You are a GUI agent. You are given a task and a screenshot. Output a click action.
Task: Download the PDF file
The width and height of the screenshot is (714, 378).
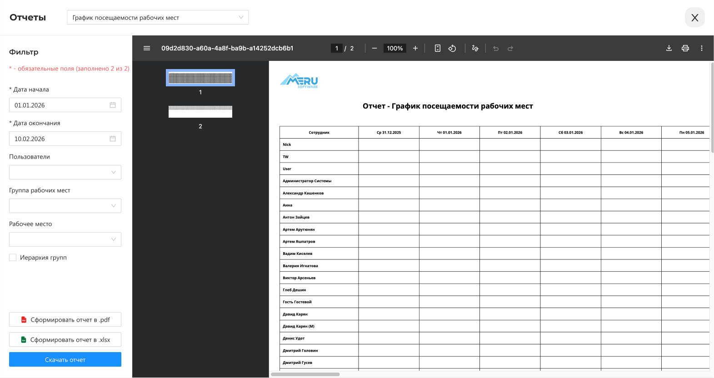(669, 48)
